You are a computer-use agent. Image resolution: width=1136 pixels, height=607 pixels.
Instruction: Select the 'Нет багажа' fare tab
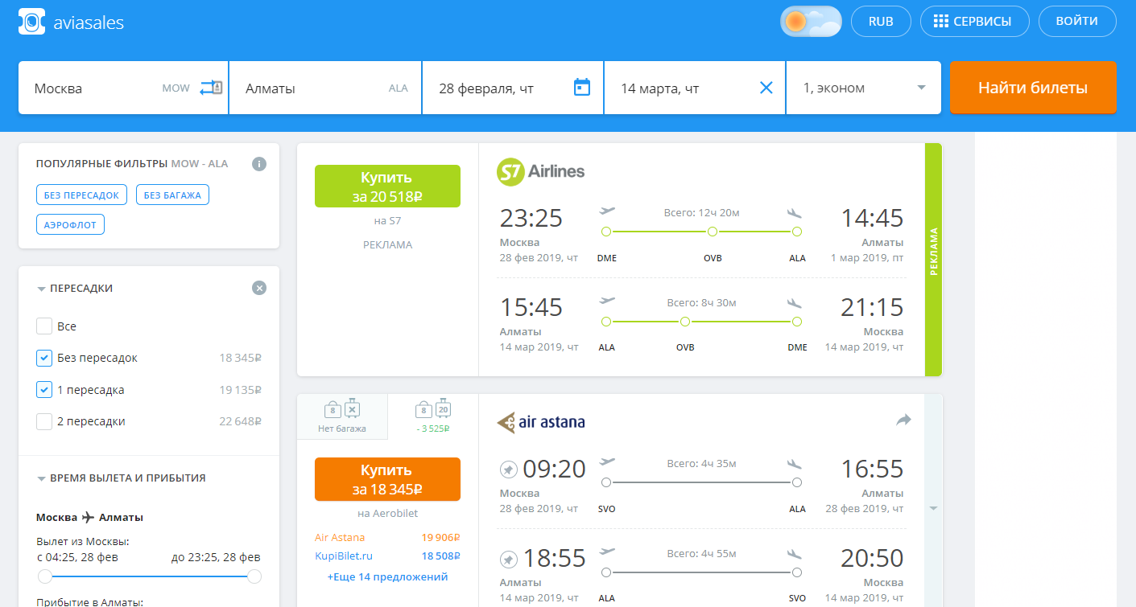click(342, 416)
